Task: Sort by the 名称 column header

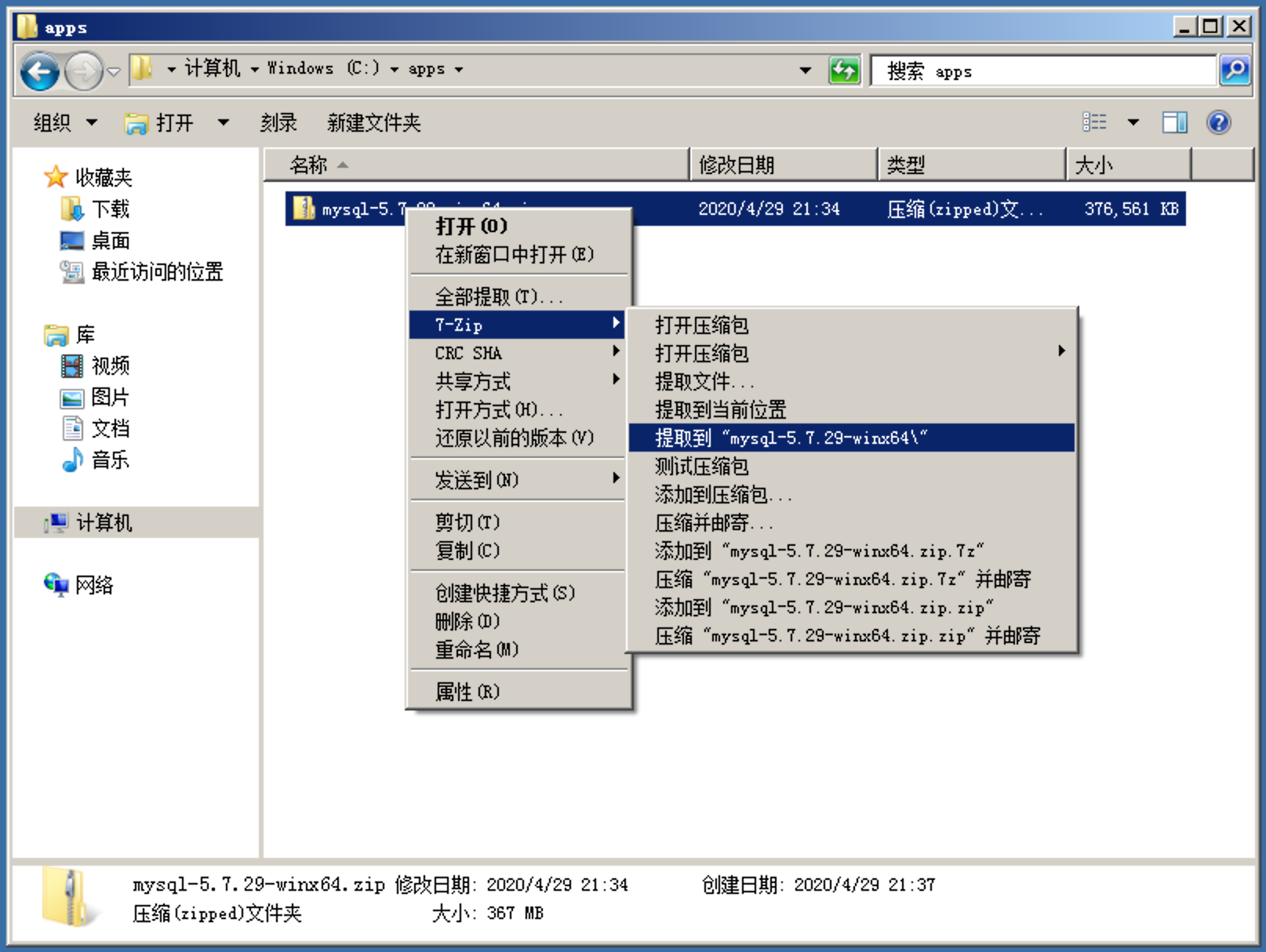Action: click(477, 165)
